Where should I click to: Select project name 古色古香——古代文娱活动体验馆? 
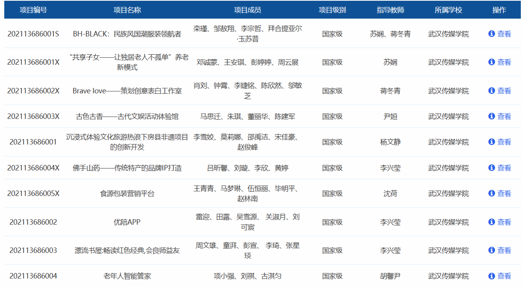pos(127,116)
